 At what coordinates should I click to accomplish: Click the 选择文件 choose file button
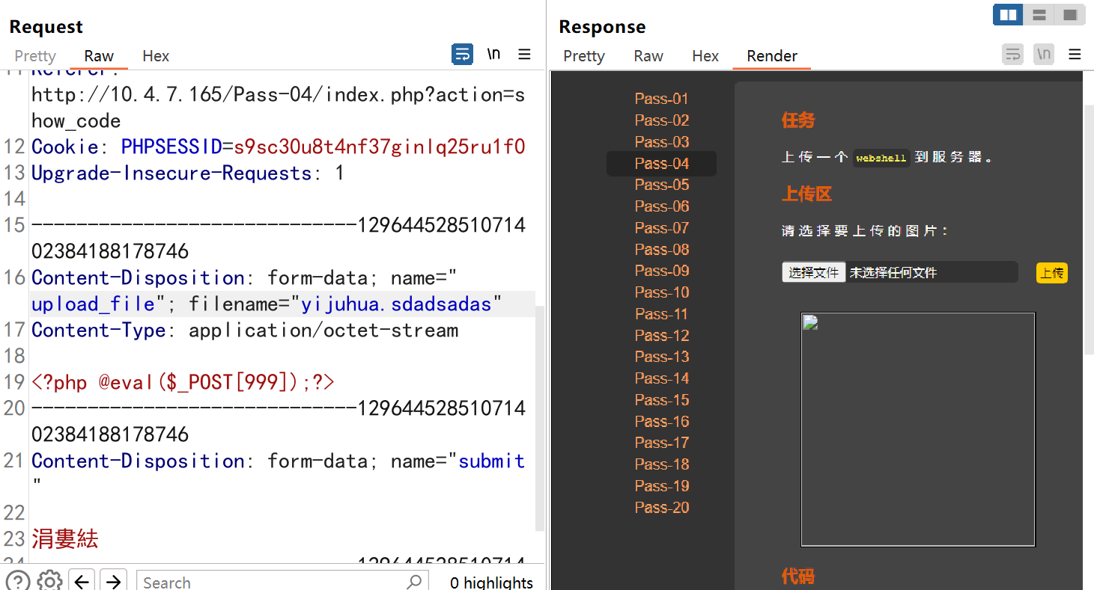[x=814, y=272]
